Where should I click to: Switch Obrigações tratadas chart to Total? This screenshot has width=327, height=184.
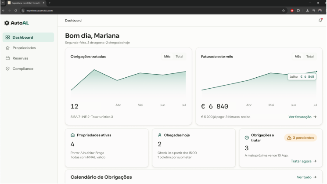(180, 57)
